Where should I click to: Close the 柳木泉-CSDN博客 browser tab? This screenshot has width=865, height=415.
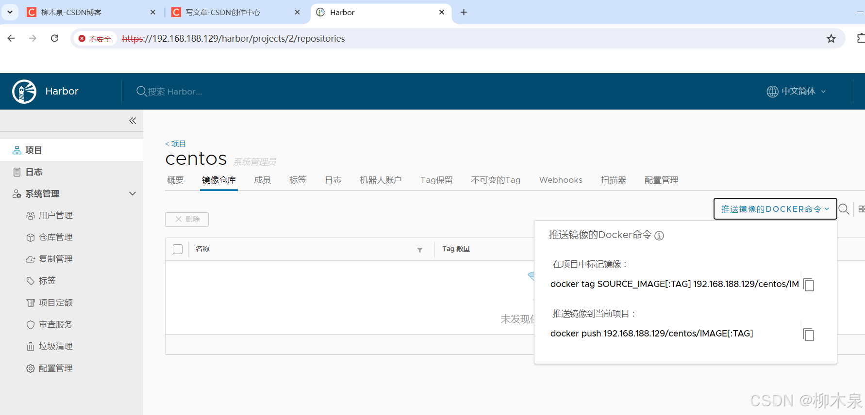(153, 12)
